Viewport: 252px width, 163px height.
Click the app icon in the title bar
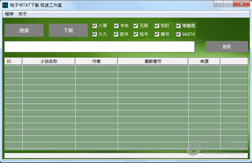5,5
